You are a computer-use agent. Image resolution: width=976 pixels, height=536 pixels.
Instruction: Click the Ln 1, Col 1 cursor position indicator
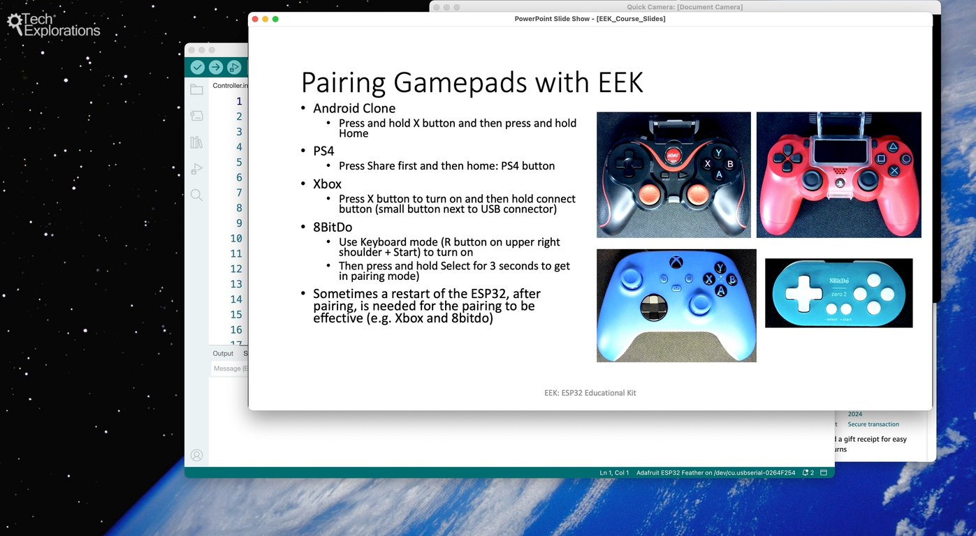coord(614,472)
